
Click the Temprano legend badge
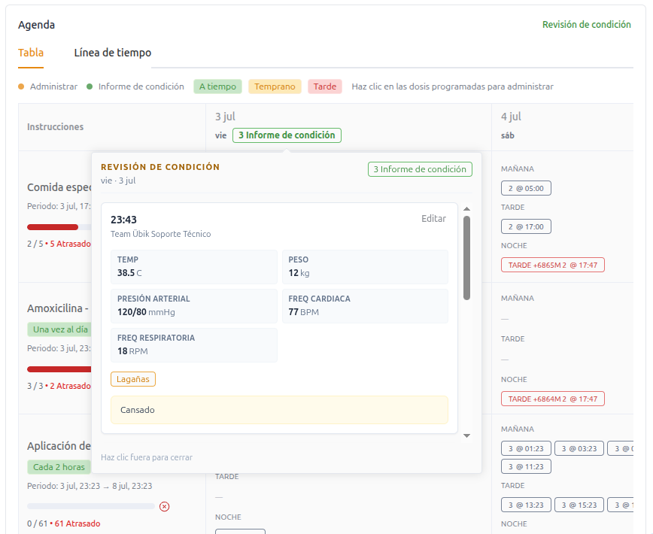coord(275,86)
